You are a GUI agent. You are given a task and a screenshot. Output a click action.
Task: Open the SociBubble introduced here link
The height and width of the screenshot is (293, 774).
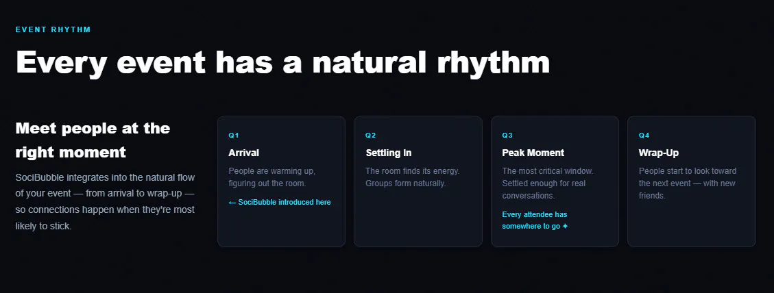[280, 202]
